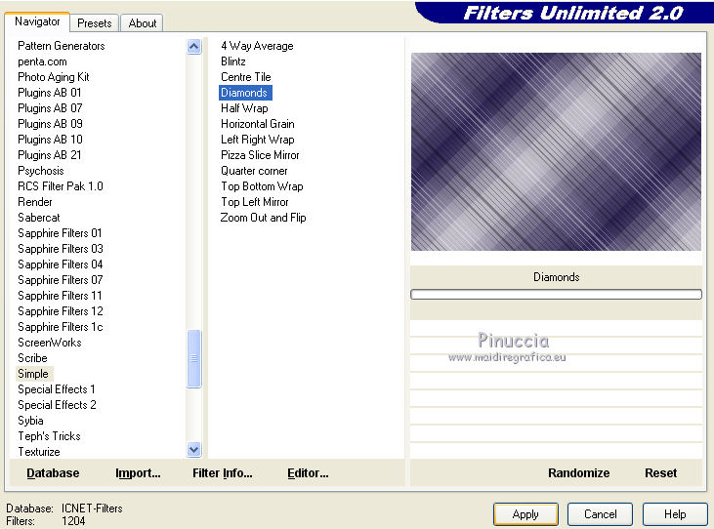
Task: Click the Import... button
Action: 138,473
